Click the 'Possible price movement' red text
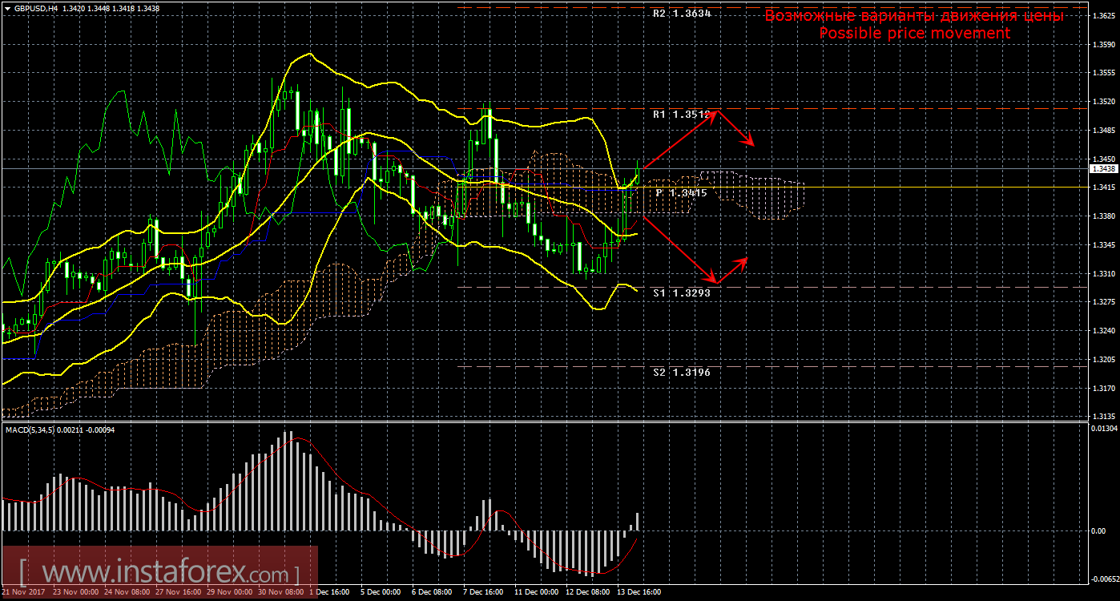This screenshot has height=601, width=1120. click(x=914, y=33)
